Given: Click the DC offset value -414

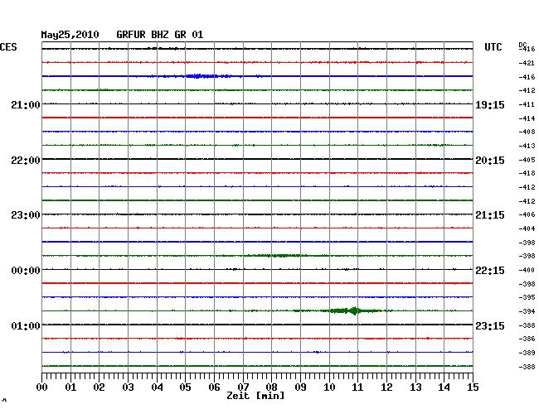Looking at the screenshot, I should coord(527,118).
